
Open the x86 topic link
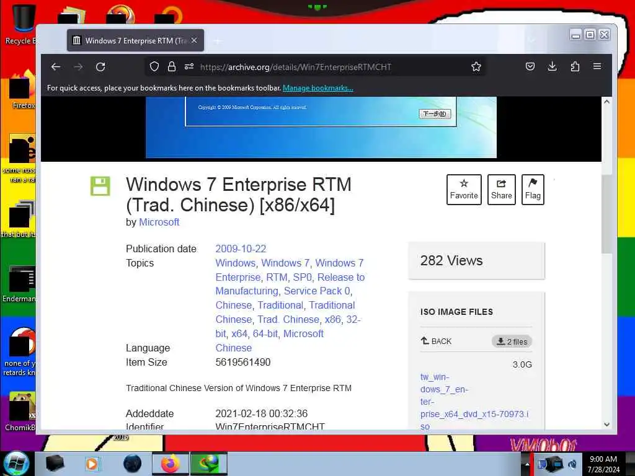(x=332, y=319)
